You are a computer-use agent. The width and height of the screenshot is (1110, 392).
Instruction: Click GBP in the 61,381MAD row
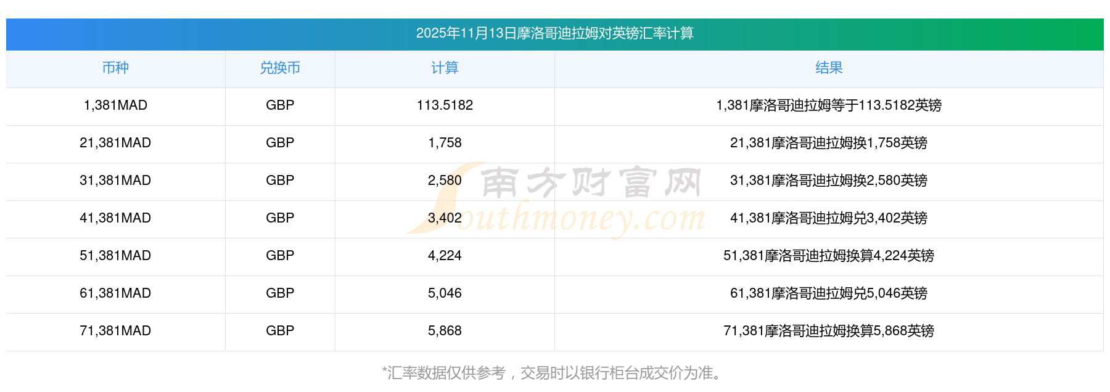tap(280, 293)
